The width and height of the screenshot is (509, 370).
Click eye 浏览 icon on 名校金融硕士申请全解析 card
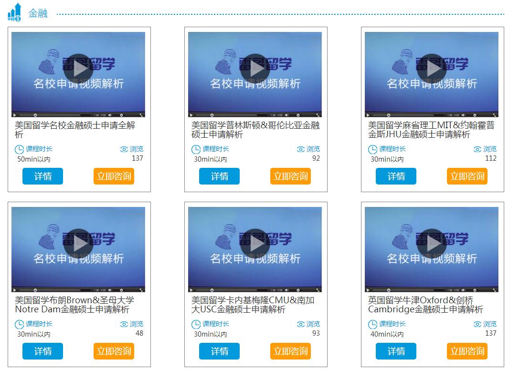124,149
